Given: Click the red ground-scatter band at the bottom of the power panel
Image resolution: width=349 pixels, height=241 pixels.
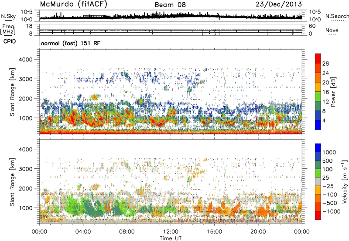Looking at the screenshot, I should [171, 132].
